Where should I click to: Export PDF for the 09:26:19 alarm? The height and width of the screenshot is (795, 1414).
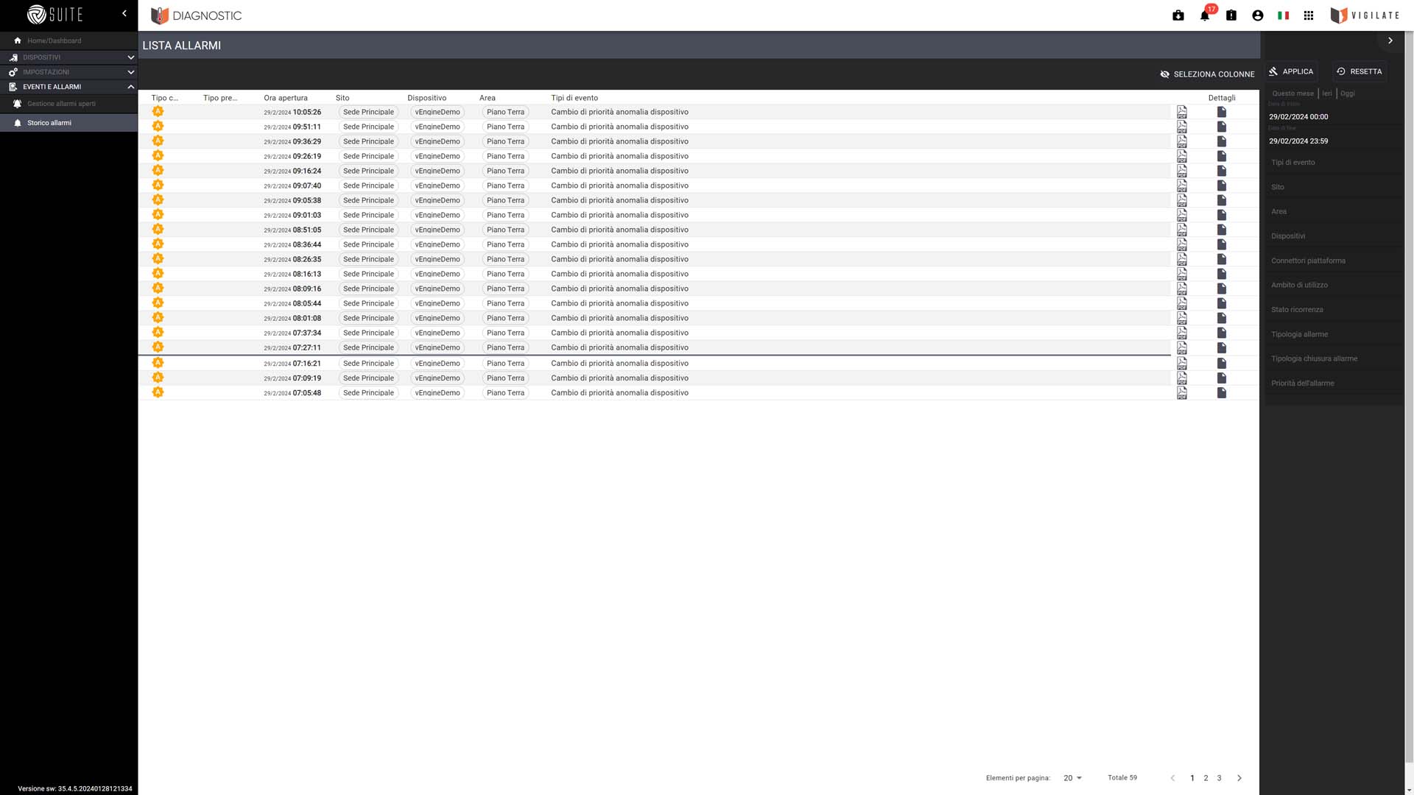pos(1182,156)
